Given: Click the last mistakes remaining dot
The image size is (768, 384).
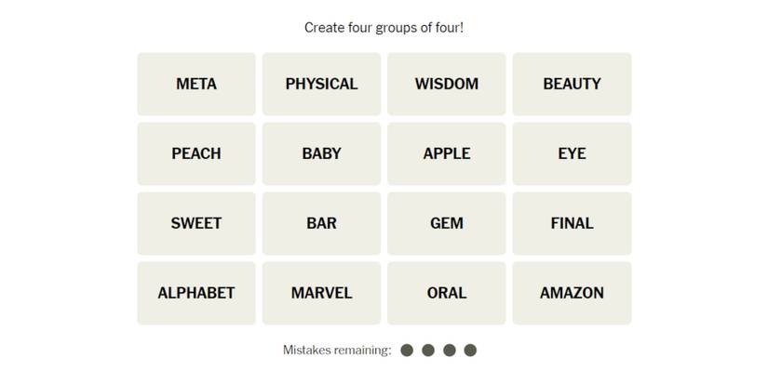Looking at the screenshot, I should (470, 351).
